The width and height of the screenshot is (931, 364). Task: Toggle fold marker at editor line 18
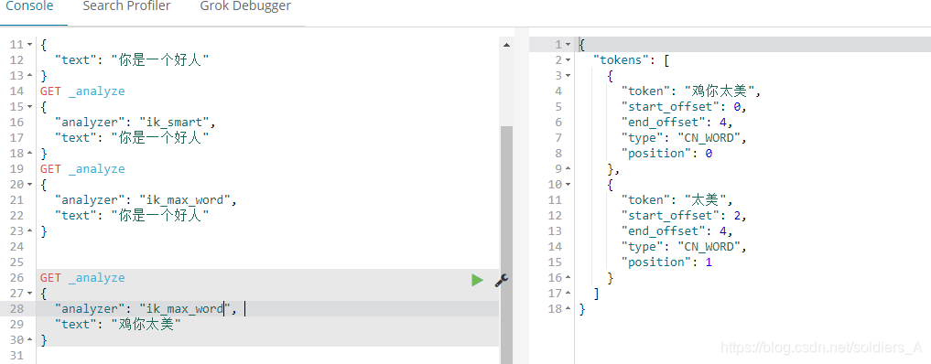(30, 154)
